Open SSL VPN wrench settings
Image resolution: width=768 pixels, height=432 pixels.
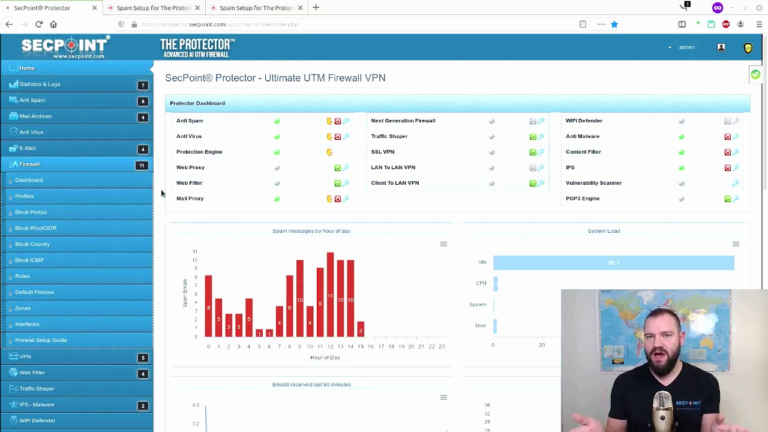tap(541, 152)
